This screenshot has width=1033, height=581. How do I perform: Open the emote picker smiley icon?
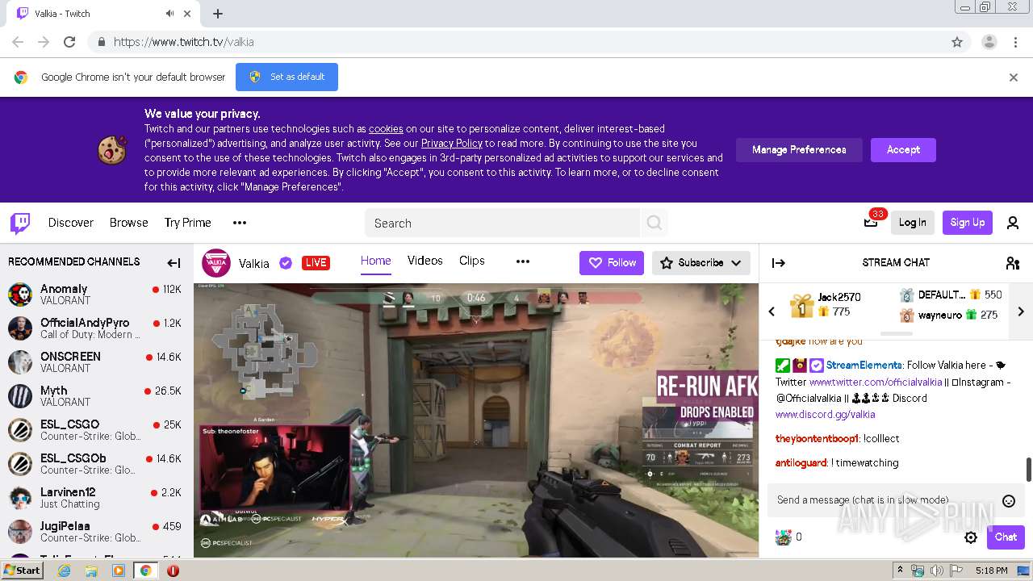coord(1008,501)
